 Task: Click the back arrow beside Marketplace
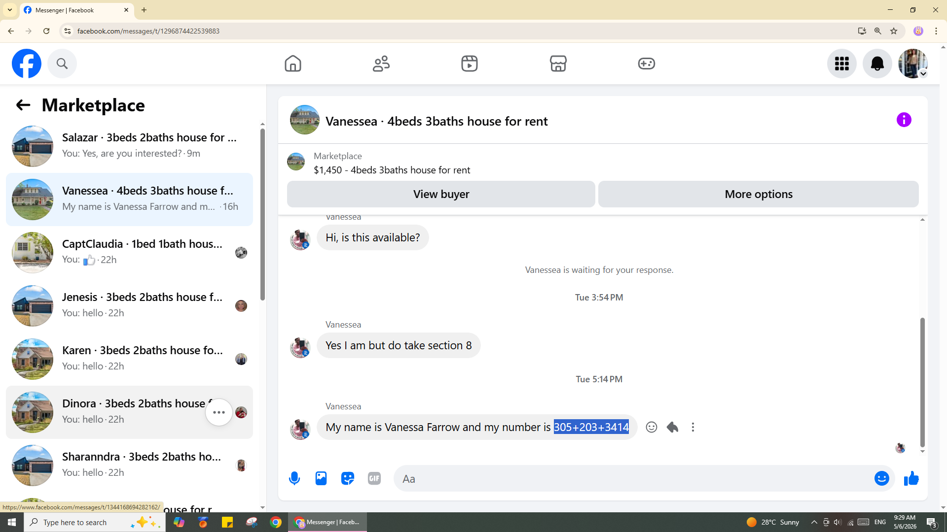point(23,105)
